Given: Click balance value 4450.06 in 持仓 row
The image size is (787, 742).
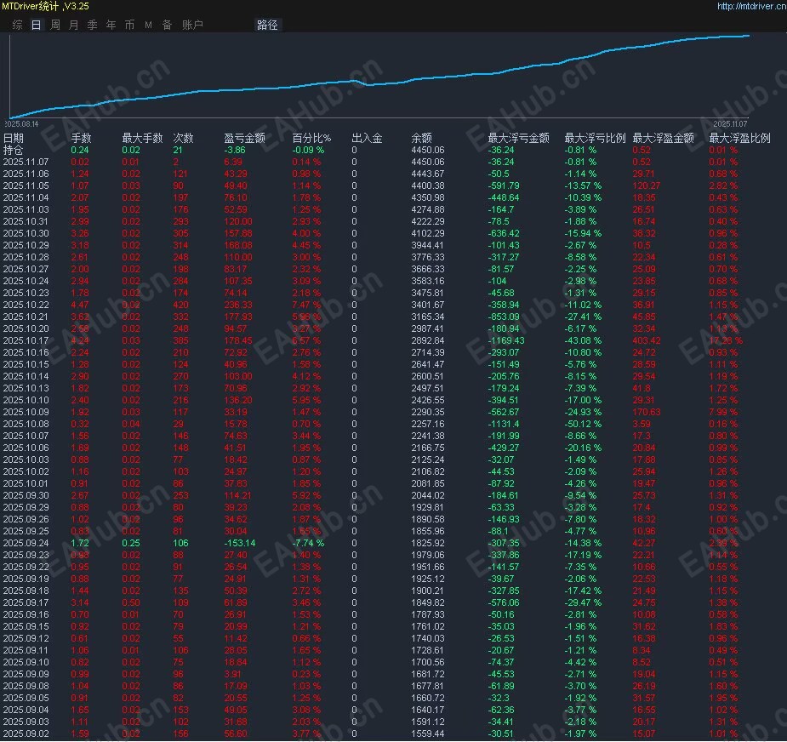Looking at the screenshot, I should (428, 150).
